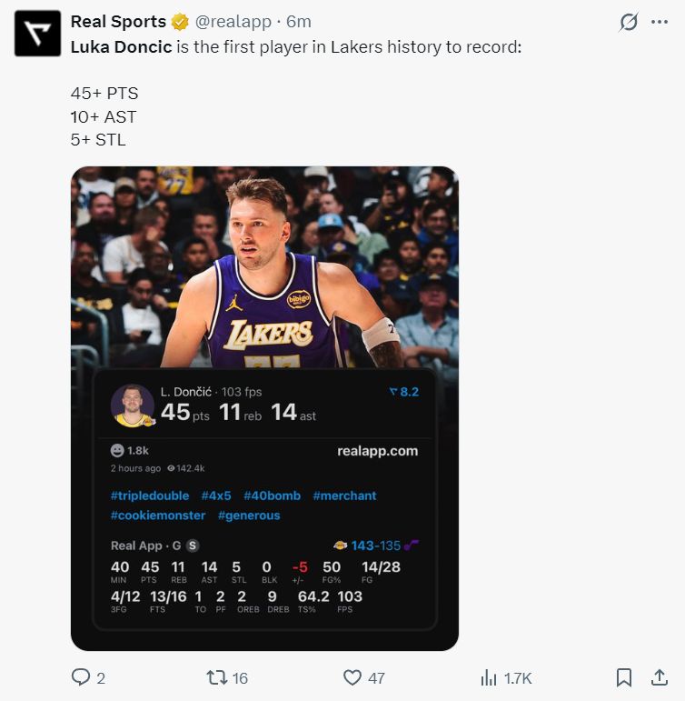Viewport: 685px width, 701px height.
Task: Open the Real Sports display name link
Action: tap(118, 22)
